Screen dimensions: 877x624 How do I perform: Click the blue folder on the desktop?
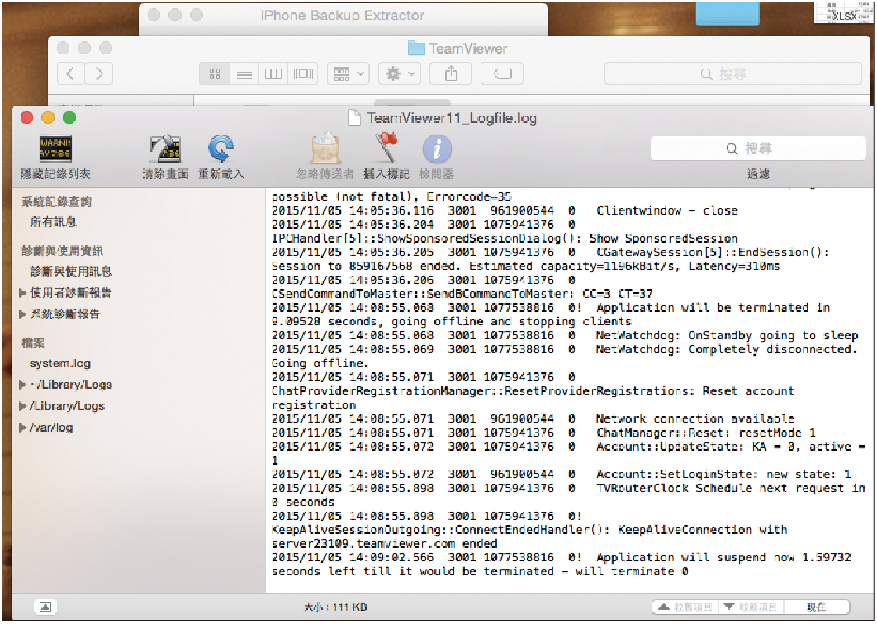point(728,13)
